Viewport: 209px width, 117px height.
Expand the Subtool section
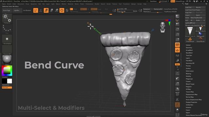tap(188, 45)
